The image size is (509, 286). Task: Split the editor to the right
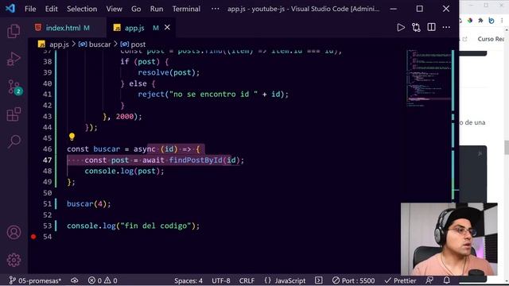(431, 27)
